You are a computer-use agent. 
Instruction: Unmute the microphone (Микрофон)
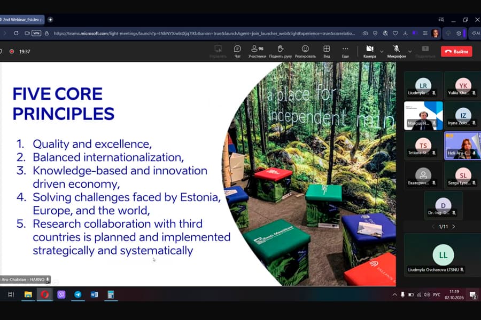pos(397,51)
